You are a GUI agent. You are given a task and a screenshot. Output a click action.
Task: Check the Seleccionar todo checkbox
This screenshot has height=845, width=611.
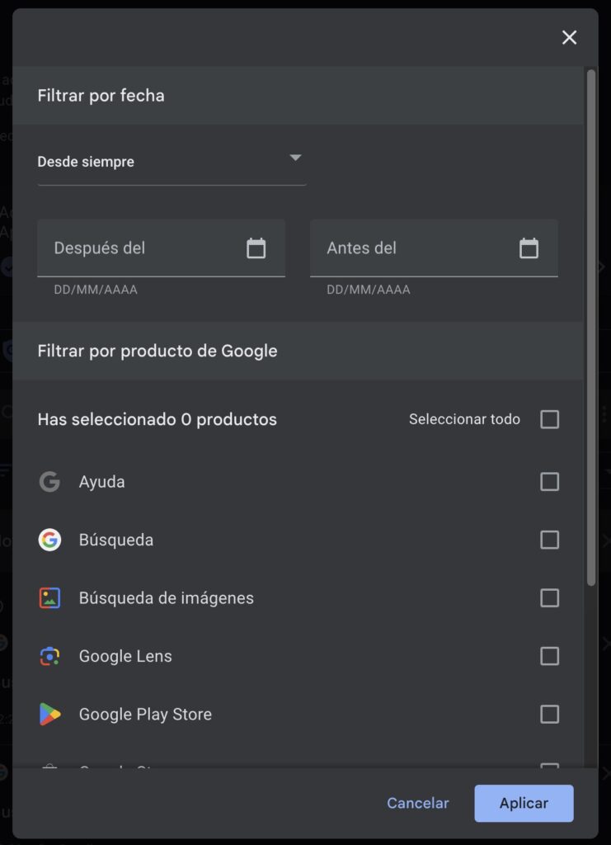549,419
